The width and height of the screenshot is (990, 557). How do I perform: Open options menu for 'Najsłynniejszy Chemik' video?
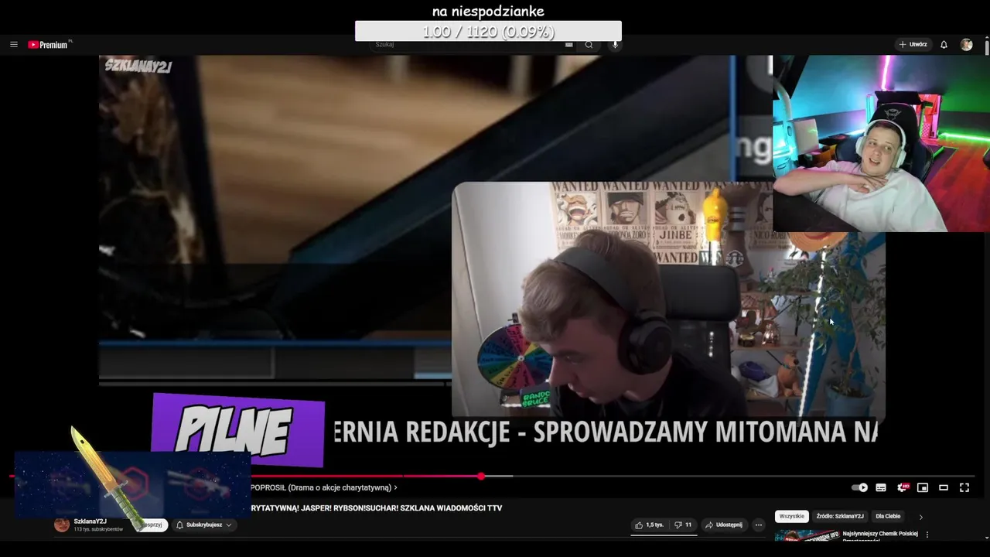coord(927,534)
